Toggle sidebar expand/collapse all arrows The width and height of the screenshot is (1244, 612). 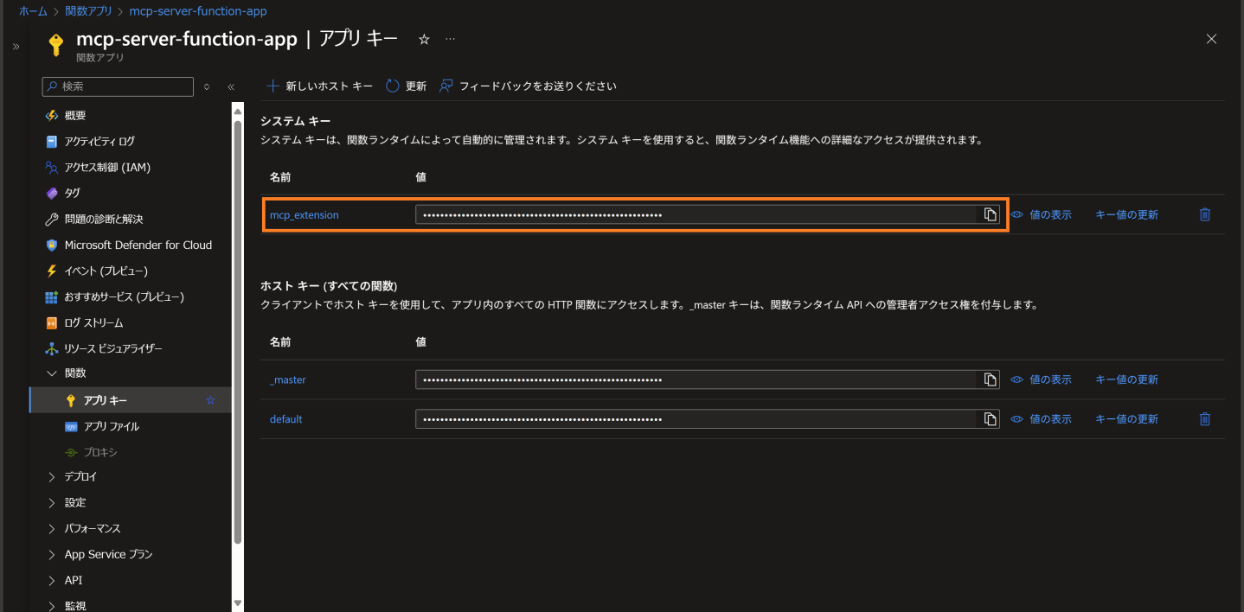tap(206, 86)
